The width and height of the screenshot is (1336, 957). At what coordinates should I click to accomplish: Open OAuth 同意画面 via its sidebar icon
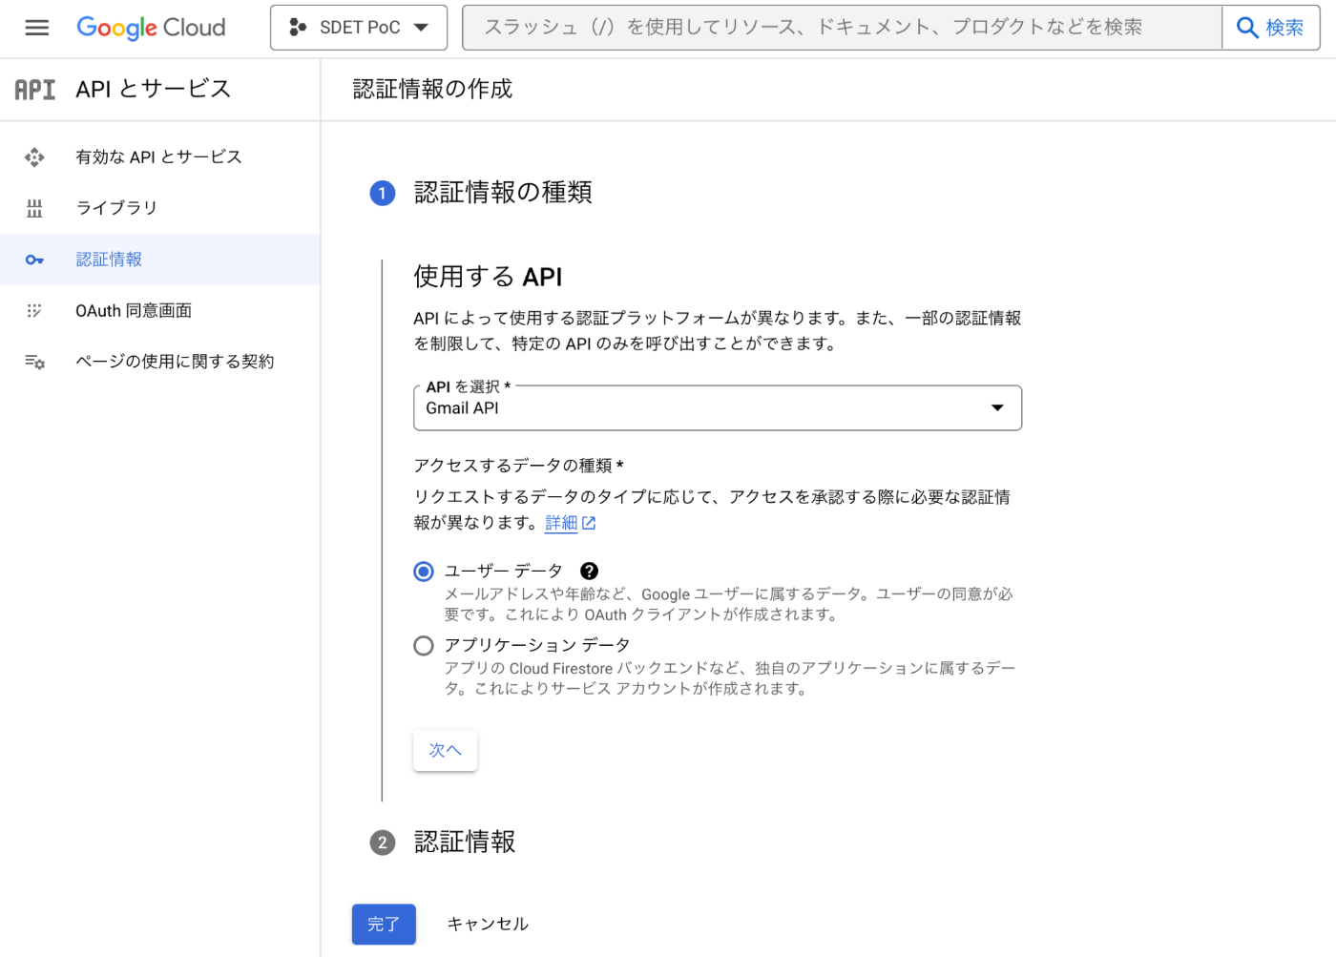pyautogui.click(x=34, y=310)
